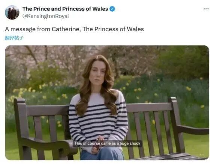
Task: Play the embedded video message
Action: pyautogui.click(x=107, y=103)
